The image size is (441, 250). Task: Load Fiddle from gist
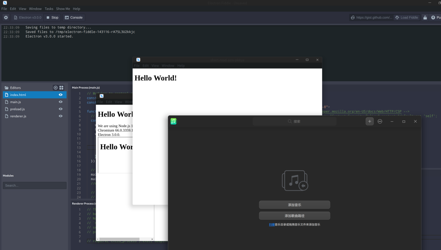(x=407, y=18)
